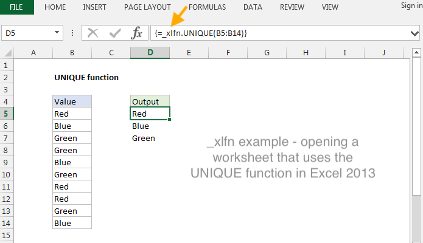The width and height of the screenshot is (423, 243).
Task: Select column D header
Action: click(x=150, y=53)
